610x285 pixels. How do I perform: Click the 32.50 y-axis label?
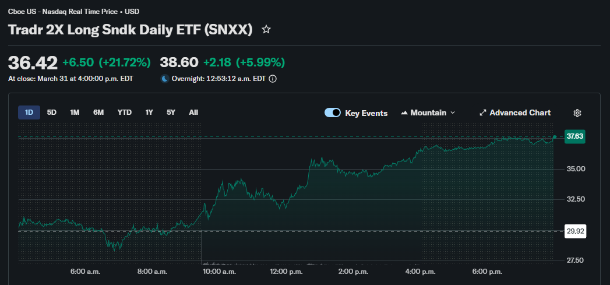pos(576,199)
